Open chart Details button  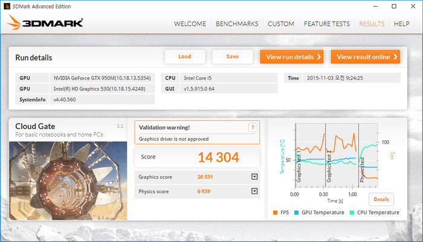[x=381, y=199]
